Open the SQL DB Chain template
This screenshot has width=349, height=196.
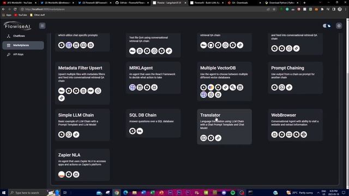(x=153, y=123)
